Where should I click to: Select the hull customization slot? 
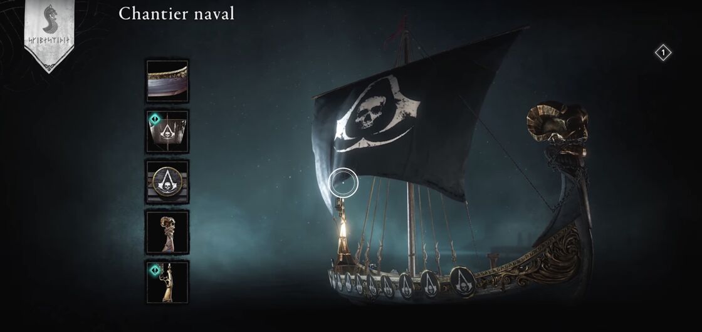pos(167,81)
